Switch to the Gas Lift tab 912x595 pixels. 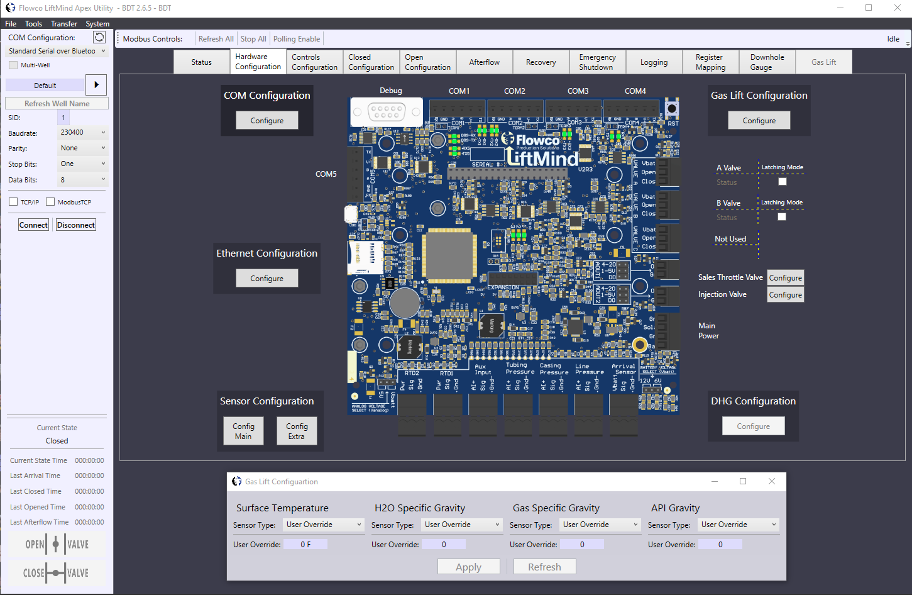[823, 62]
